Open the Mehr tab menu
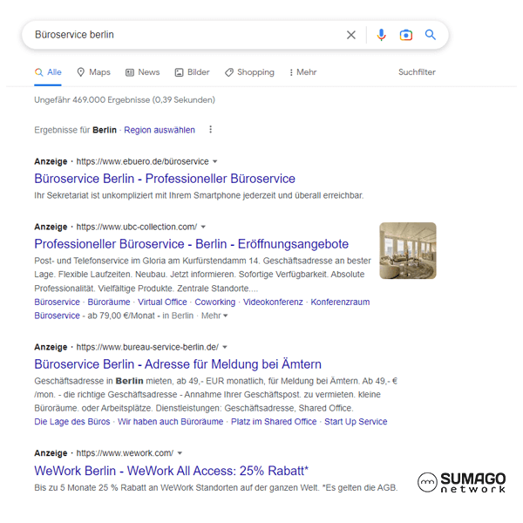The width and height of the screenshot is (523, 523). pos(302,72)
